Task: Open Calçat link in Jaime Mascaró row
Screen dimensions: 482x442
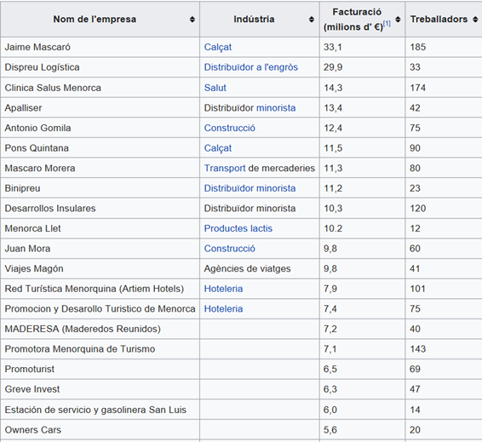Action: tap(218, 48)
